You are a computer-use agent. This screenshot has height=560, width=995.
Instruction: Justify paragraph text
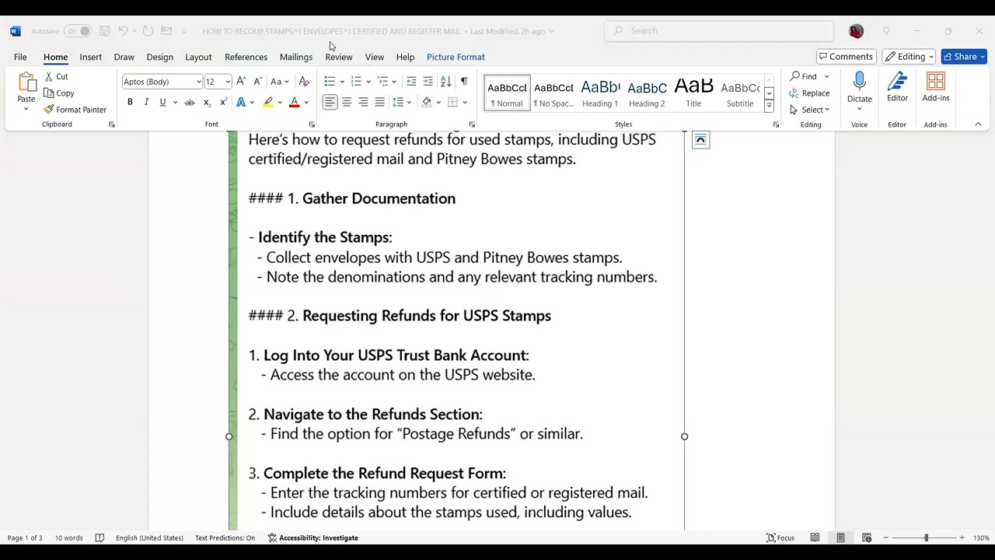coord(379,102)
